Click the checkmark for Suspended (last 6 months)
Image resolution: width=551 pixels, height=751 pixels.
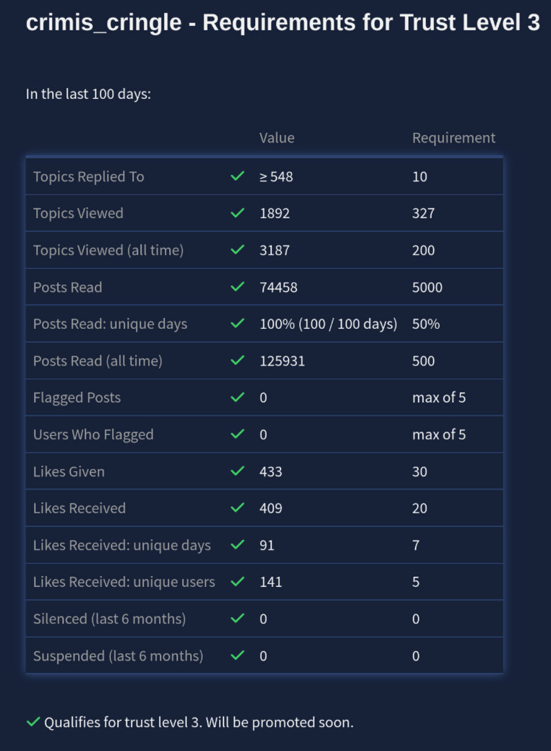coord(237,656)
